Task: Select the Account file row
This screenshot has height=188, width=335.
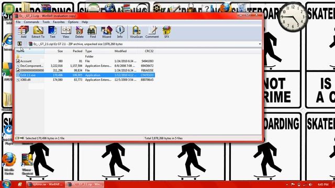Action: 85,61
